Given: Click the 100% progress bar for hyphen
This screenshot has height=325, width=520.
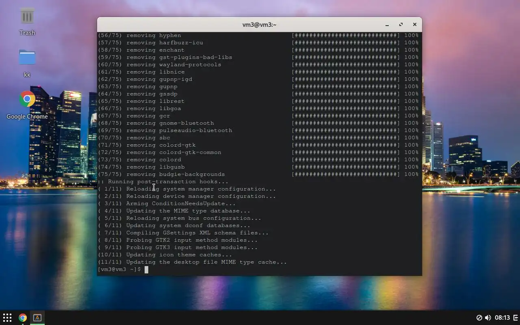Looking at the screenshot, I should 355,35.
